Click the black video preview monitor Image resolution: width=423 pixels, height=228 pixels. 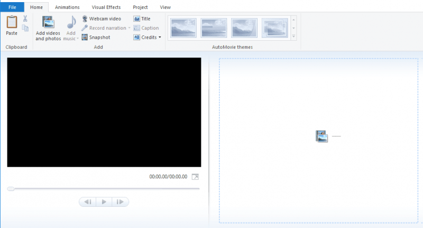point(104,112)
